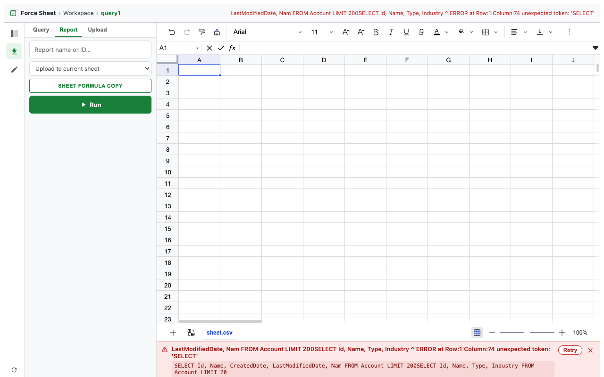
Task: Click the green Run button
Action: 90,105
